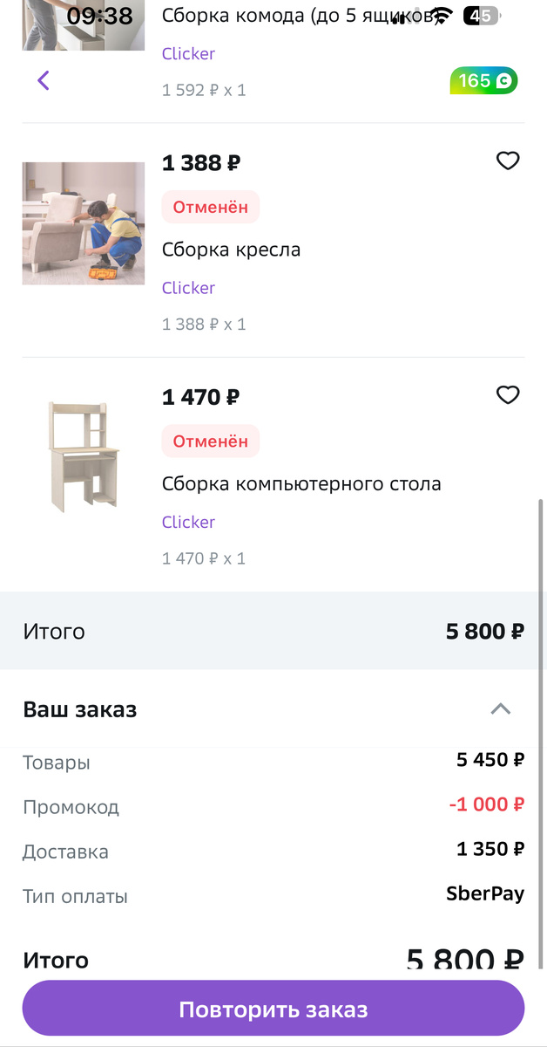Viewport: 547px width, 1047px height.
Task: Tap the clock showing 09:38
Action: point(98,15)
